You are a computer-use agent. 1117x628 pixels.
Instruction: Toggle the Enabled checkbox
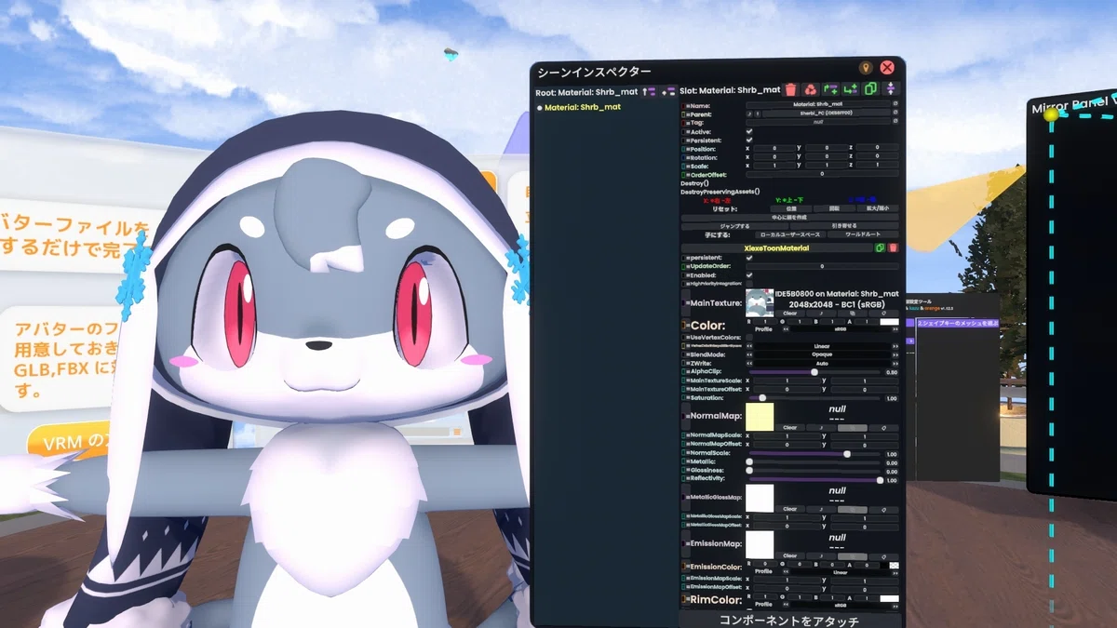(749, 275)
